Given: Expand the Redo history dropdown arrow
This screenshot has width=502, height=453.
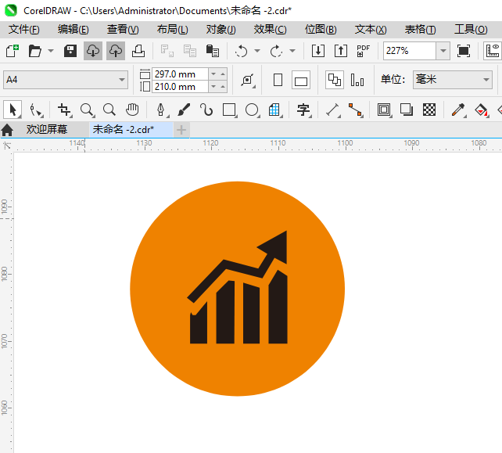Looking at the screenshot, I should point(292,51).
